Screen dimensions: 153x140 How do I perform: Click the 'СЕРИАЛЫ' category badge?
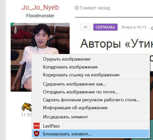tap(105, 27)
